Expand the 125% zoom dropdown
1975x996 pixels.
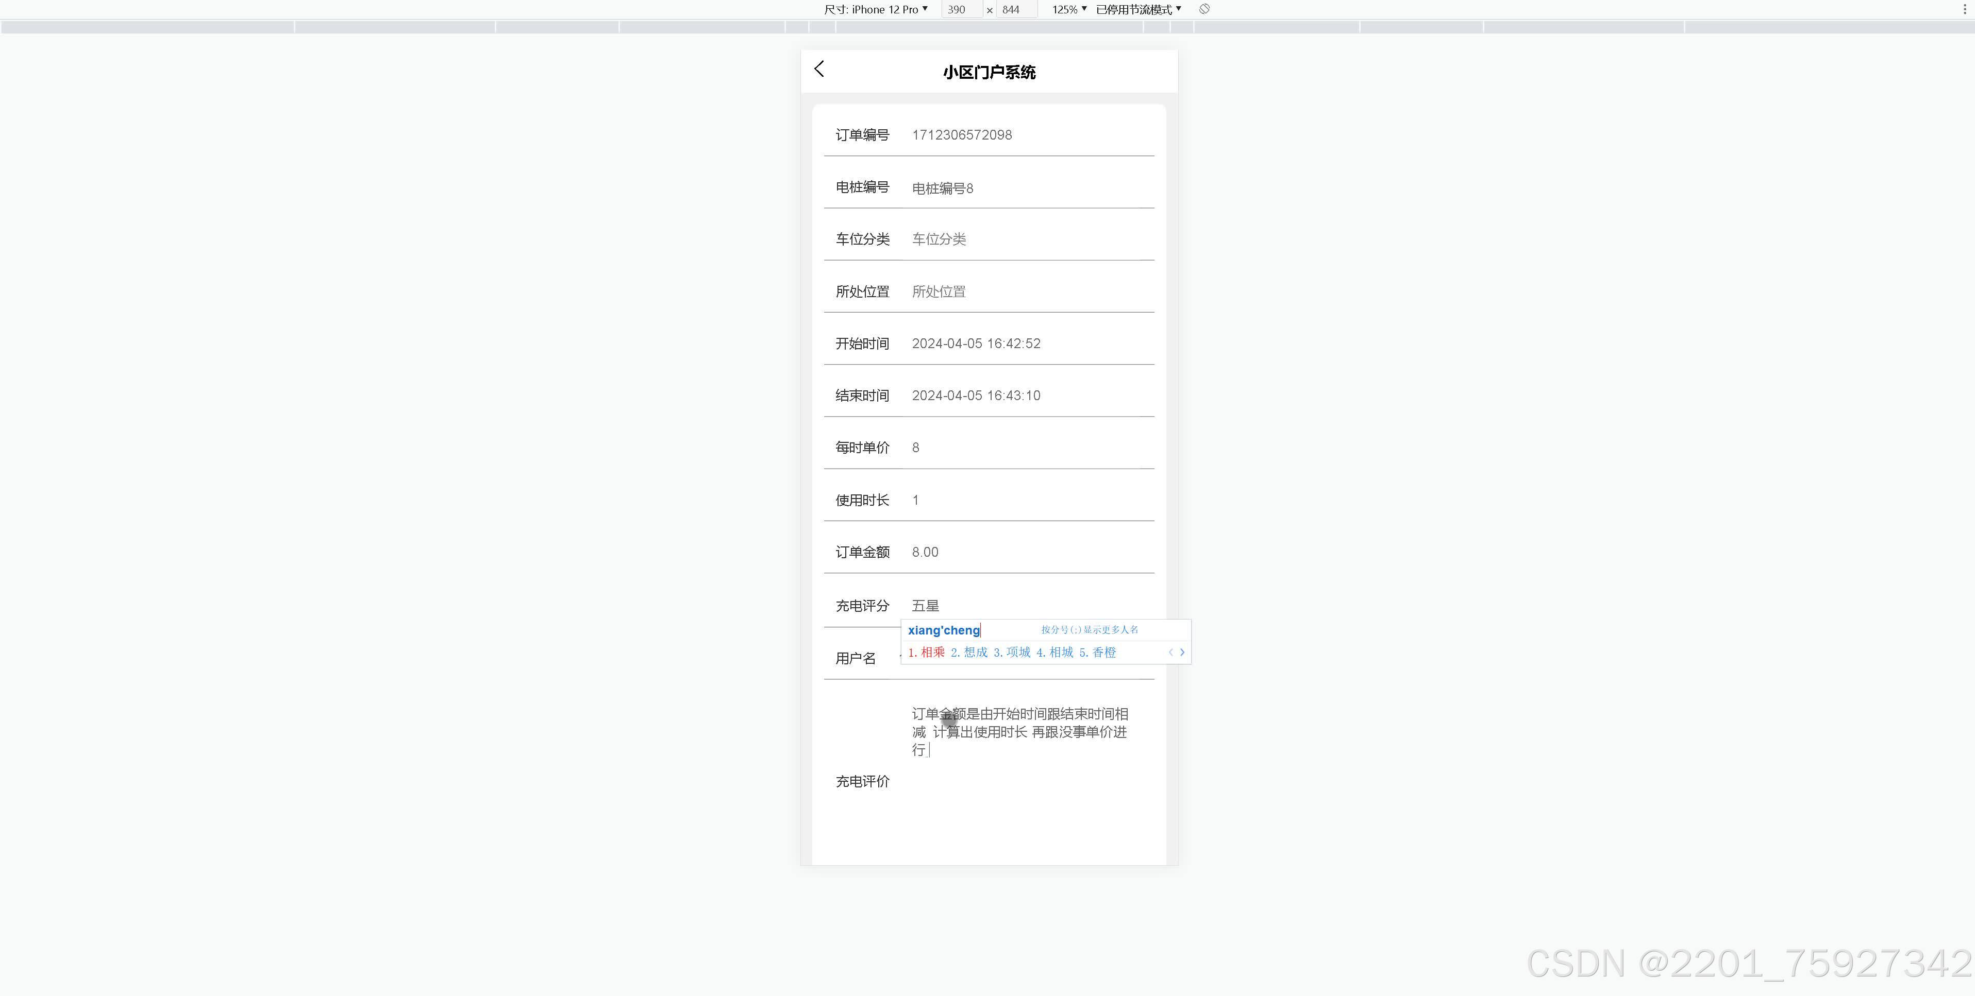pyautogui.click(x=1069, y=9)
